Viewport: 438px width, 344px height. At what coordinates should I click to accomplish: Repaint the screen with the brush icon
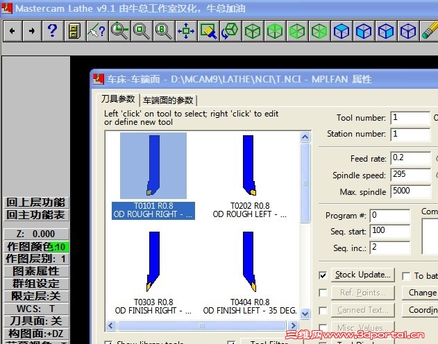[x=208, y=31]
